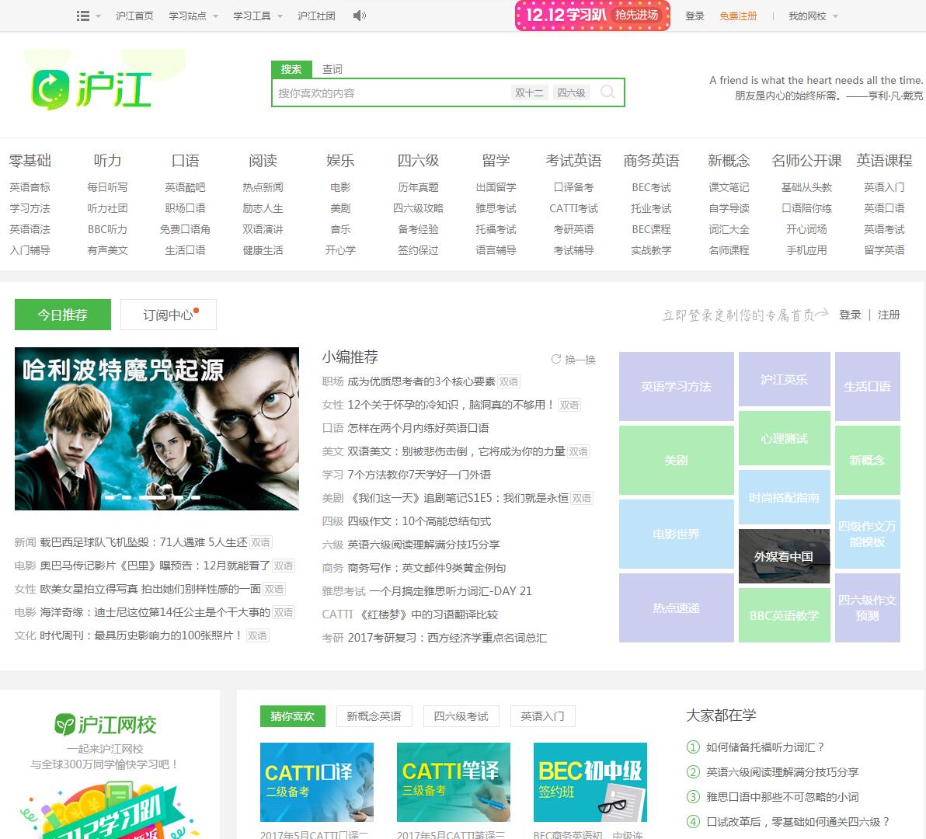Viewport: 926px width, 839px height.
Task: Open the 名师公开课 category heading
Action: click(806, 160)
